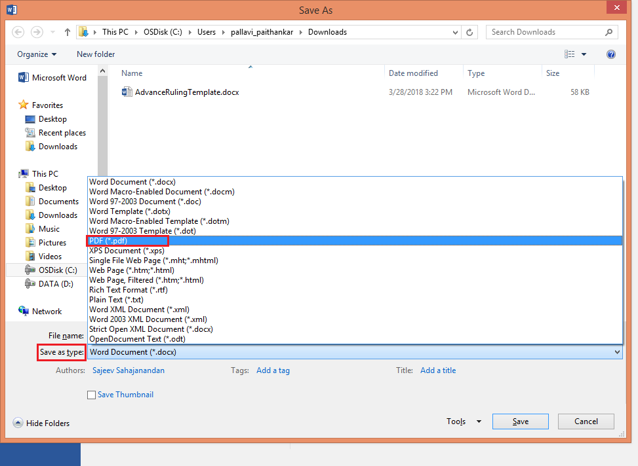This screenshot has height=466, width=638.
Task: Open Music folder
Action: (43, 229)
